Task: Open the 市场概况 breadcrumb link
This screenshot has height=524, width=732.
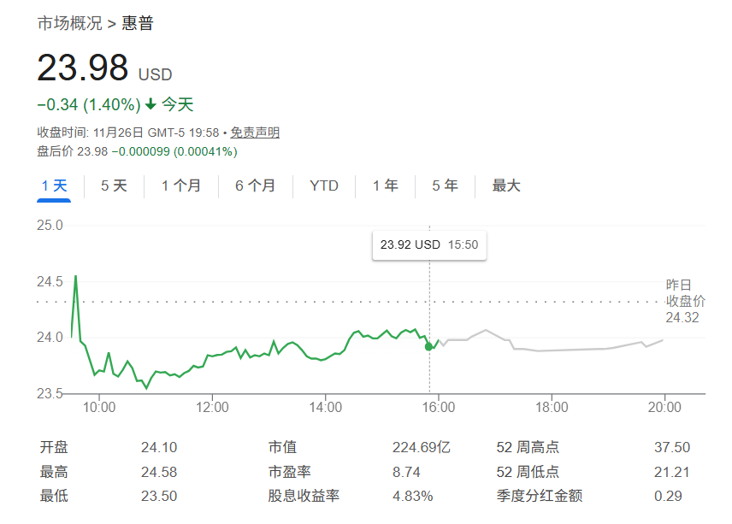Action: tap(69, 23)
